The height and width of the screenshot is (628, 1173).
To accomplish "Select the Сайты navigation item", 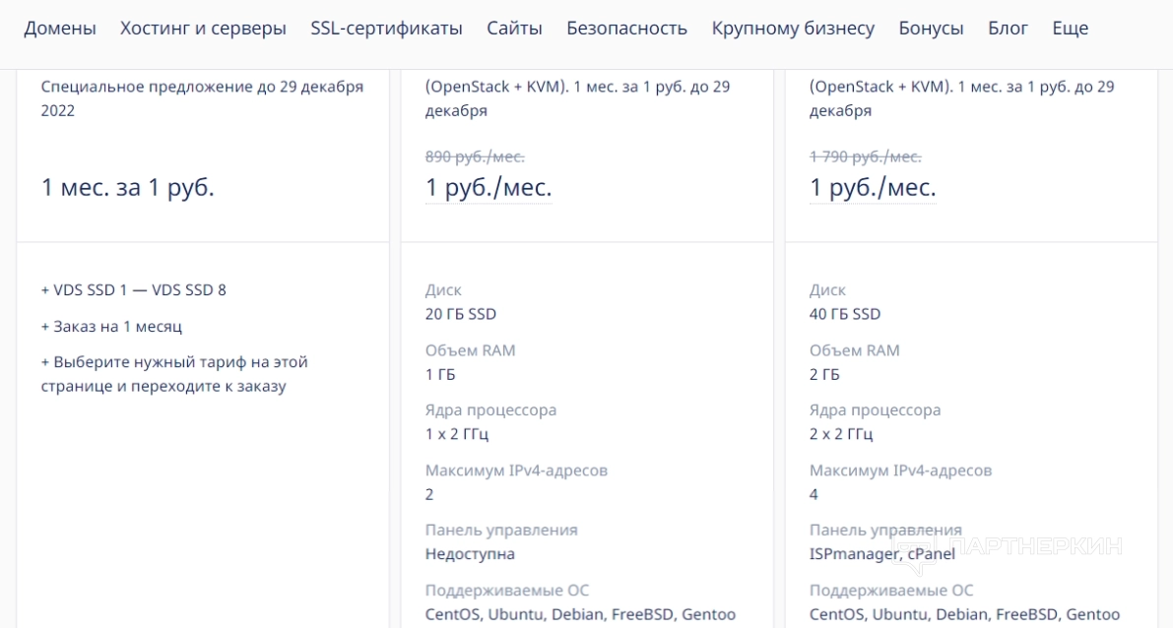I will point(514,29).
